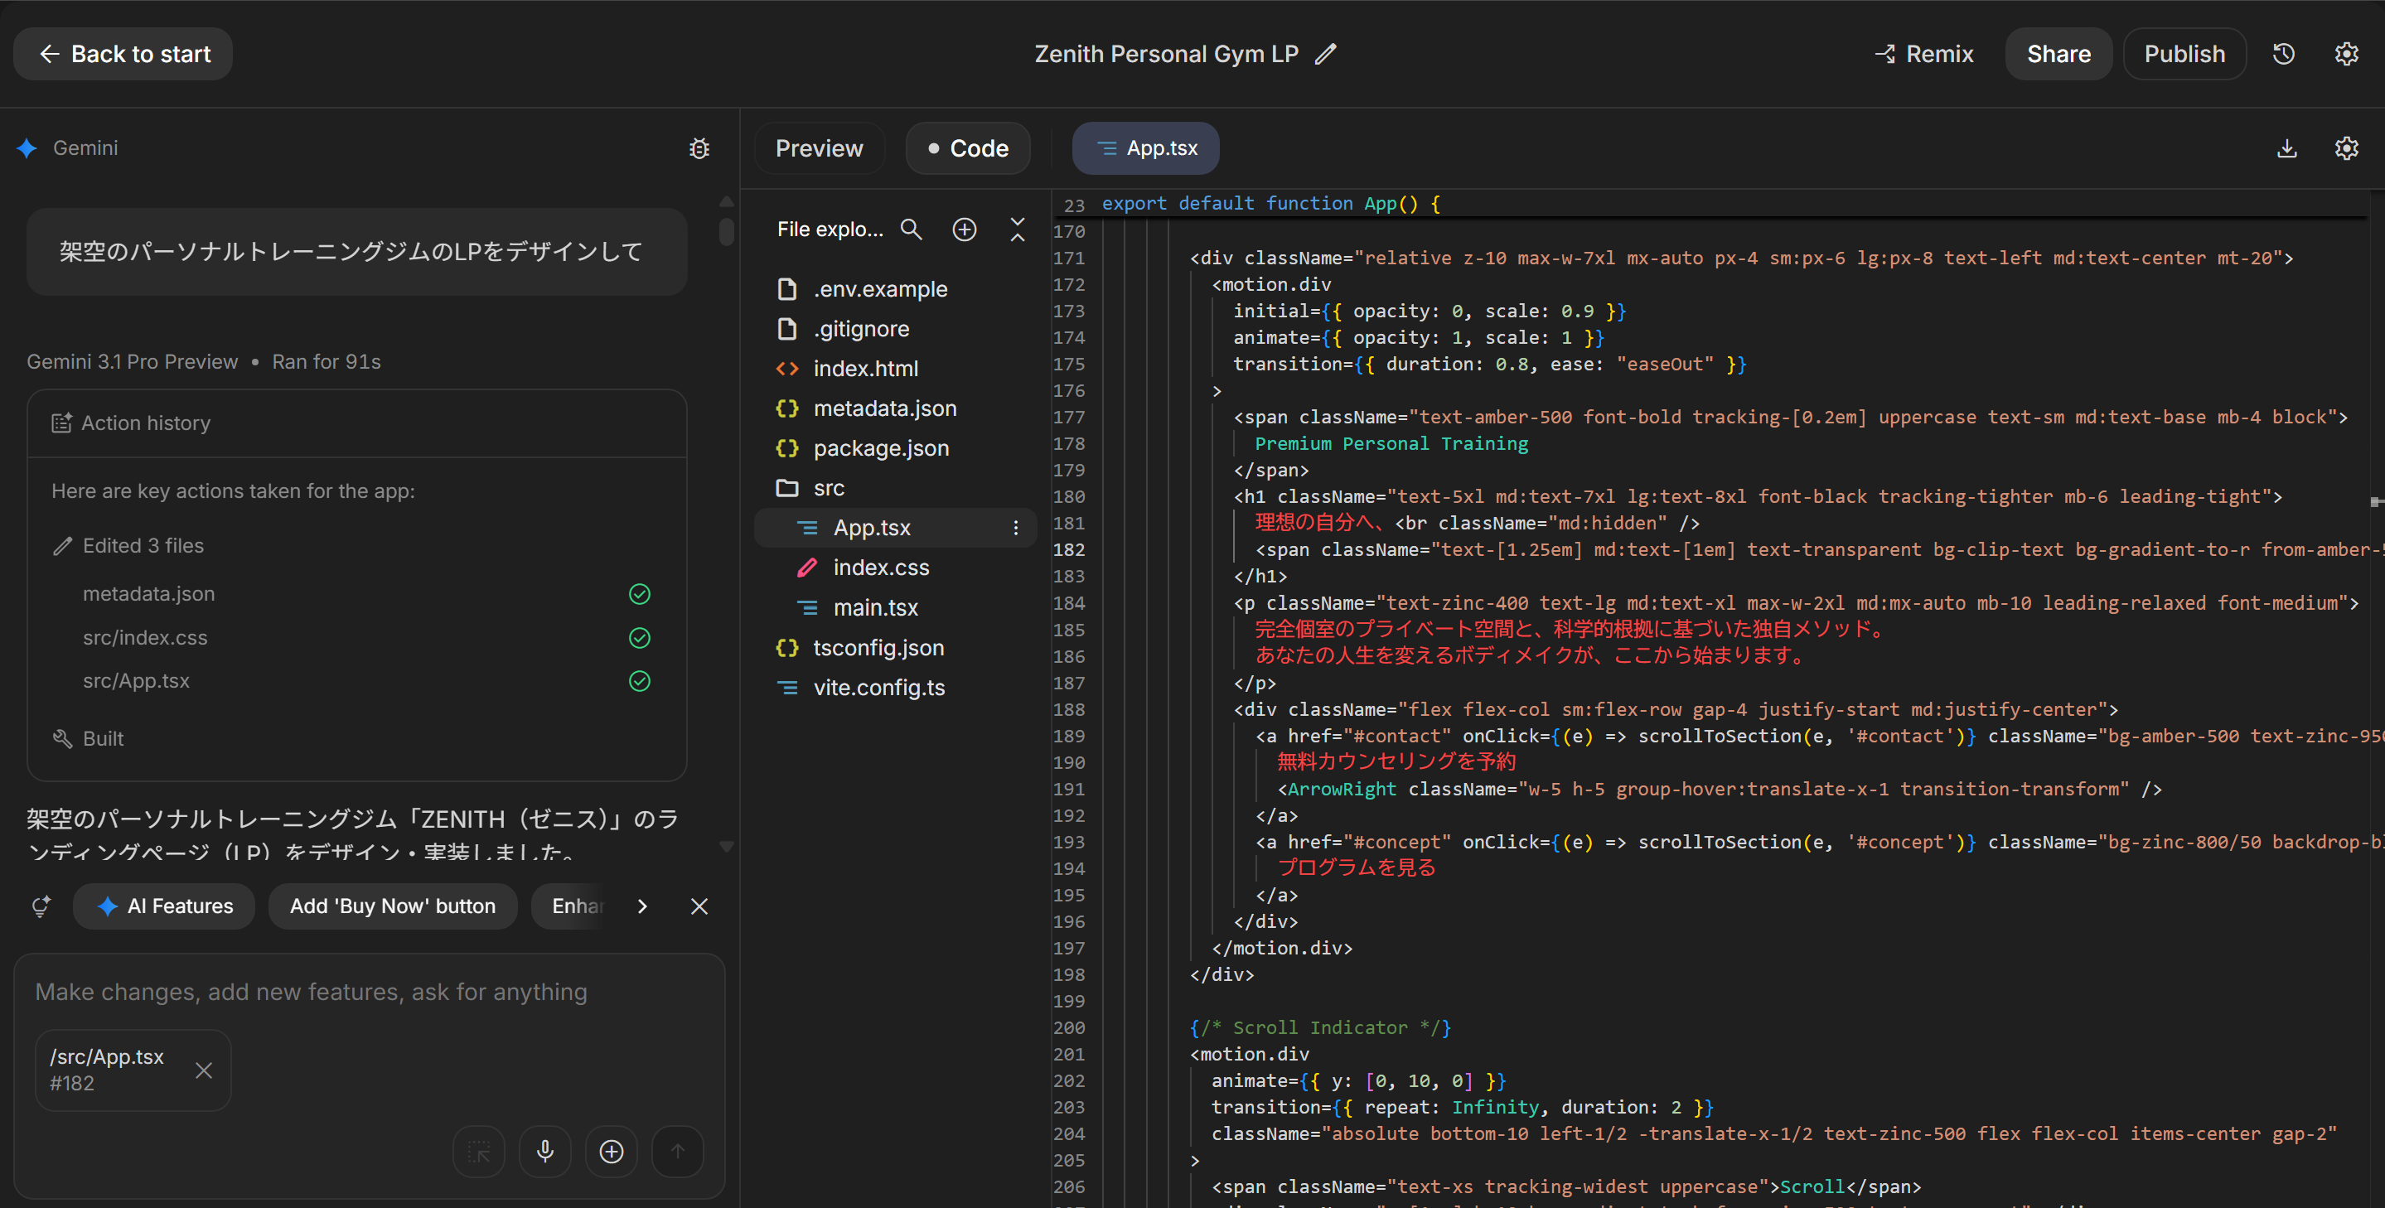Click the element selector icon in chat input

pyautogui.click(x=479, y=1151)
